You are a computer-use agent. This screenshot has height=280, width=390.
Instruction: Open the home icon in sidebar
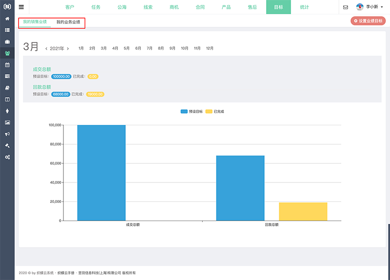click(7, 19)
